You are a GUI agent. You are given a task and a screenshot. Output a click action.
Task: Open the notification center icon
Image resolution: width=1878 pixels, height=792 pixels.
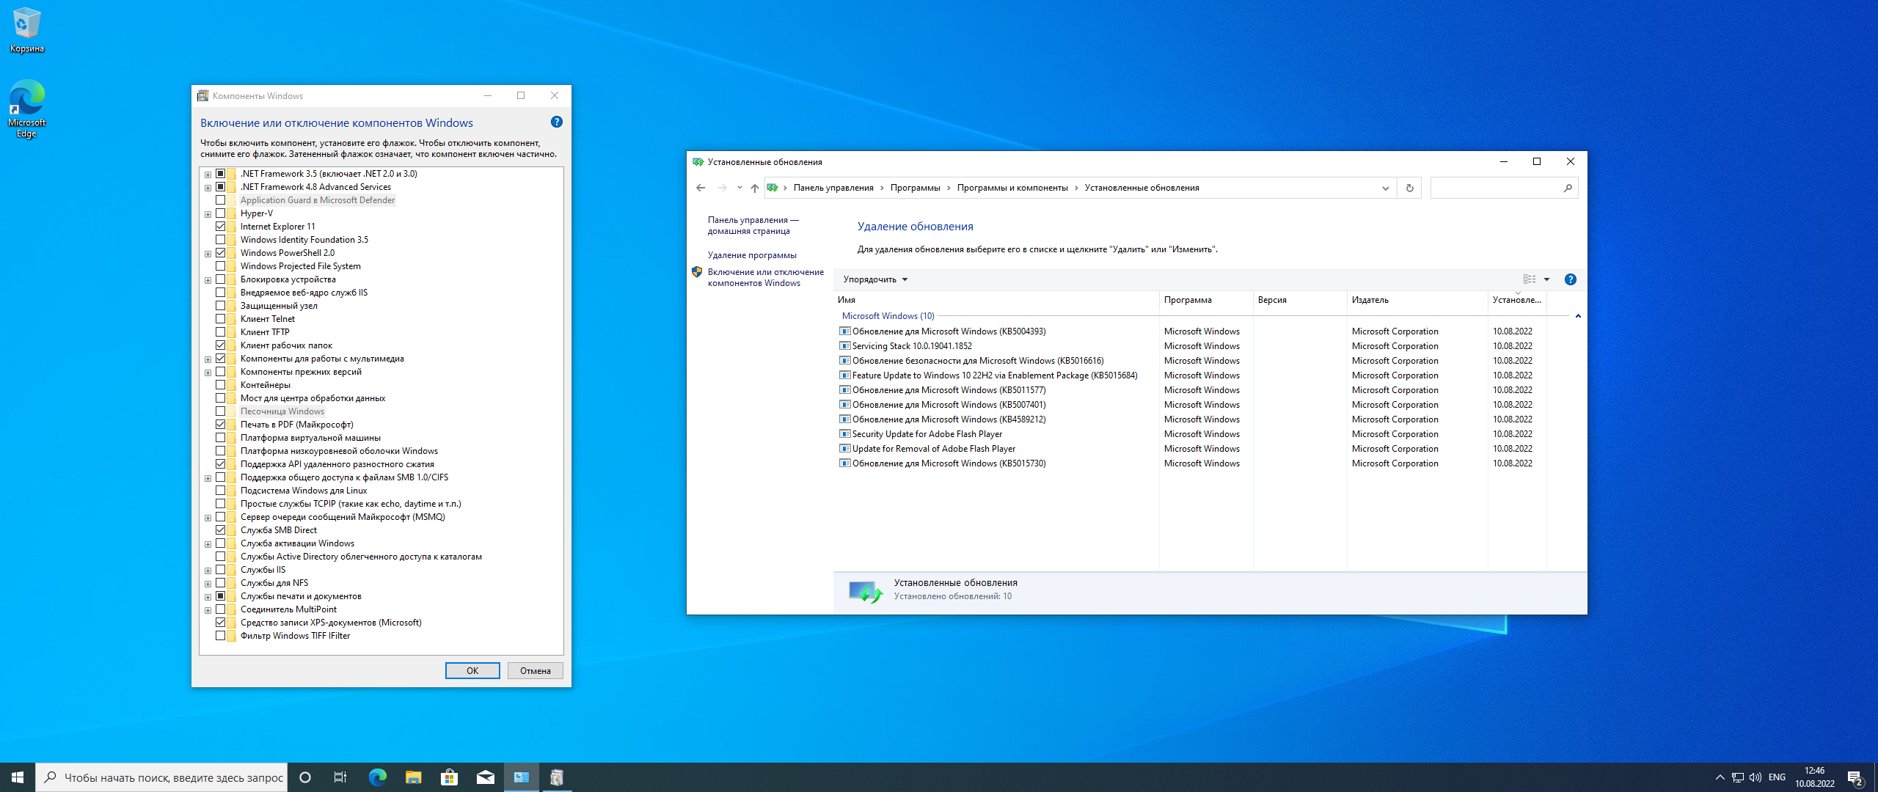(1855, 777)
